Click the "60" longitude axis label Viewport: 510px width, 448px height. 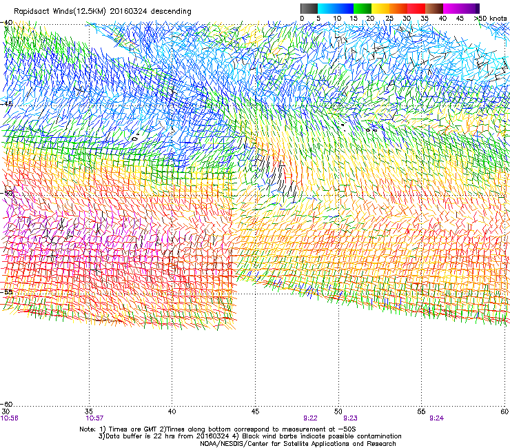[504, 411]
